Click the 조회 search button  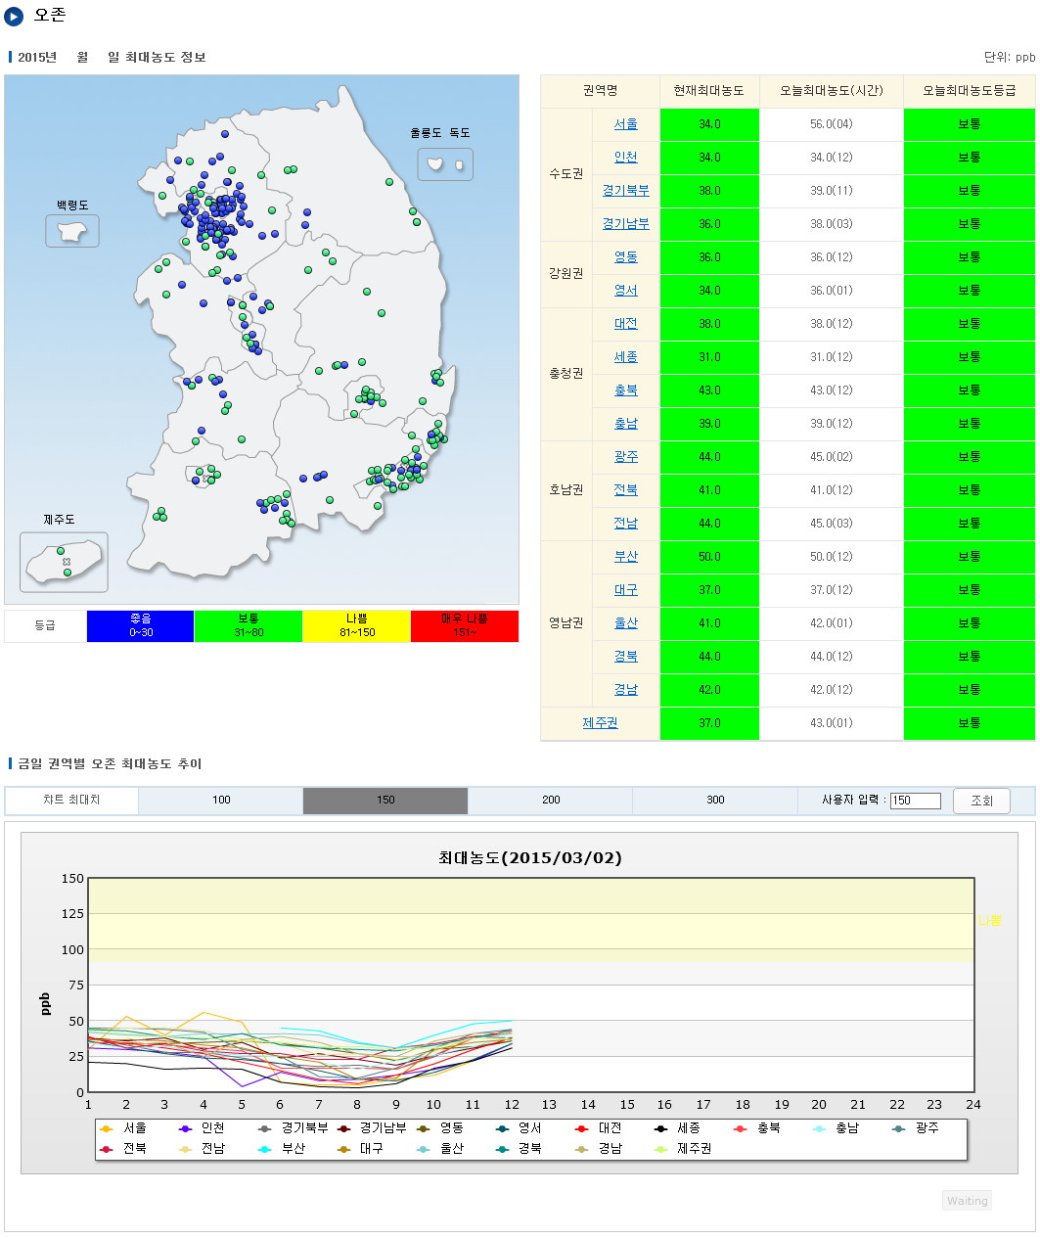(981, 801)
